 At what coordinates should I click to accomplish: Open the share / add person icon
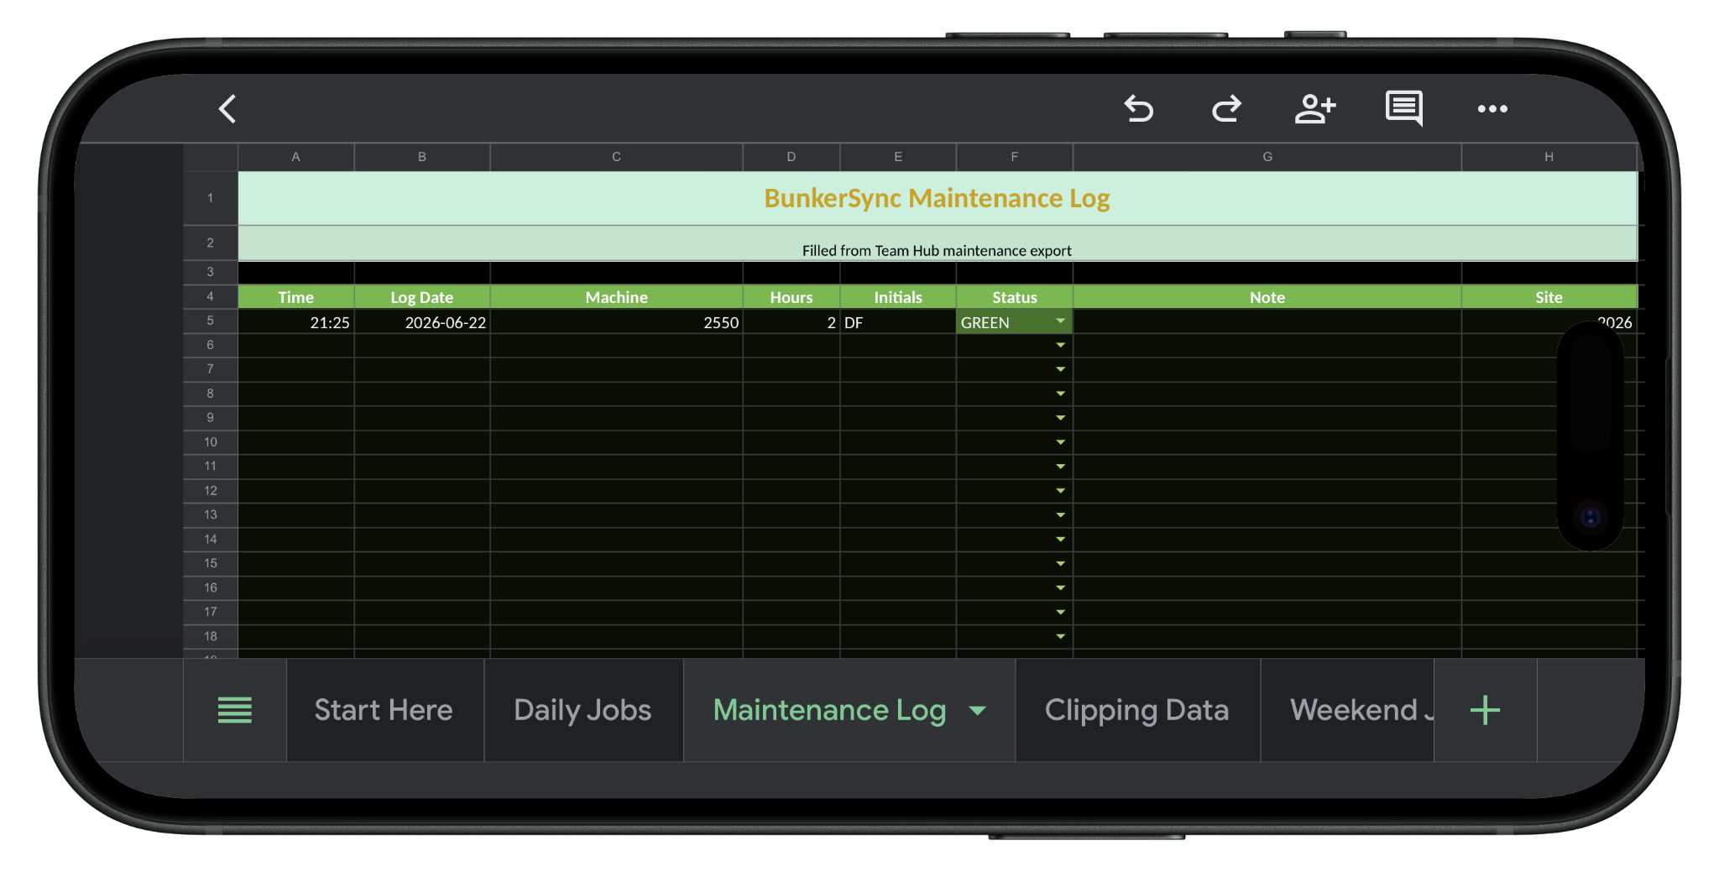pos(1315,109)
